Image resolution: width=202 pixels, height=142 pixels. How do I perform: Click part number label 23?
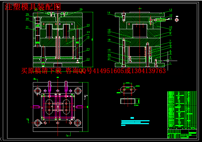click(88, 49)
